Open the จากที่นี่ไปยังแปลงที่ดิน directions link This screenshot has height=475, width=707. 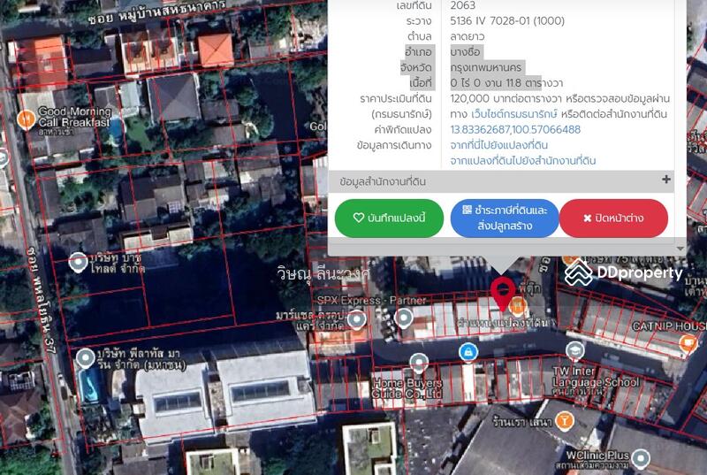click(498, 145)
